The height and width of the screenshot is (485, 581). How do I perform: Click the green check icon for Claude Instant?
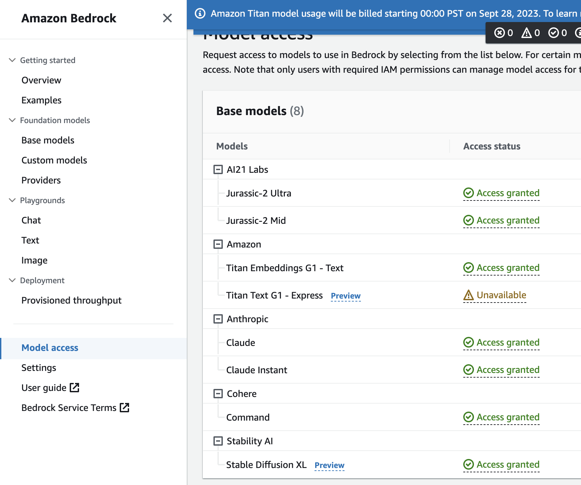469,370
